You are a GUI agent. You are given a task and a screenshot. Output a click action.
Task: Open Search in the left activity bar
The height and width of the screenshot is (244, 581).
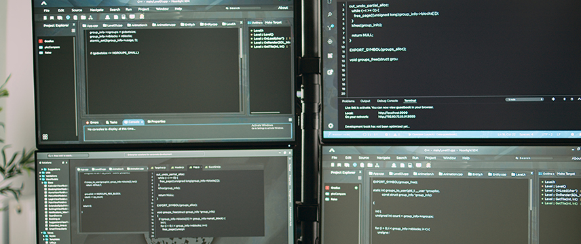(x=329, y=15)
